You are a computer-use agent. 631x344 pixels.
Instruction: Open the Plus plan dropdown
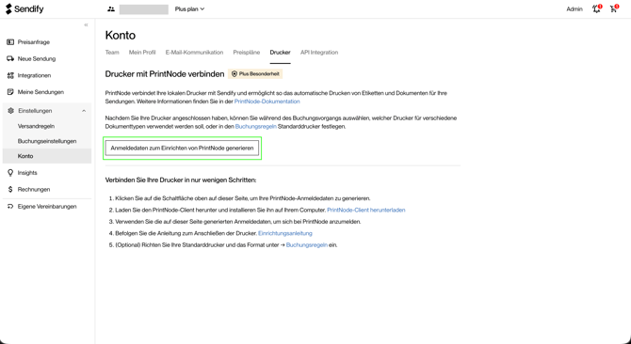click(x=189, y=8)
